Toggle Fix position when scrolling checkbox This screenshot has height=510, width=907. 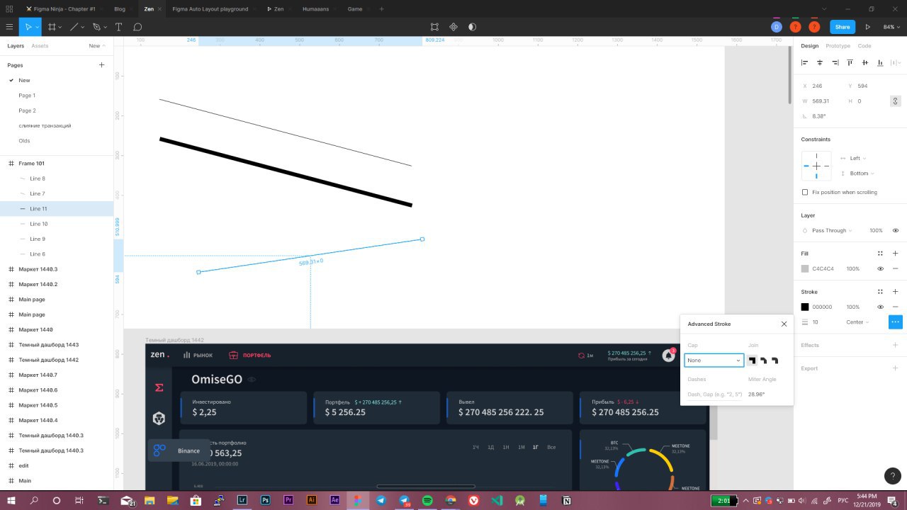point(804,192)
